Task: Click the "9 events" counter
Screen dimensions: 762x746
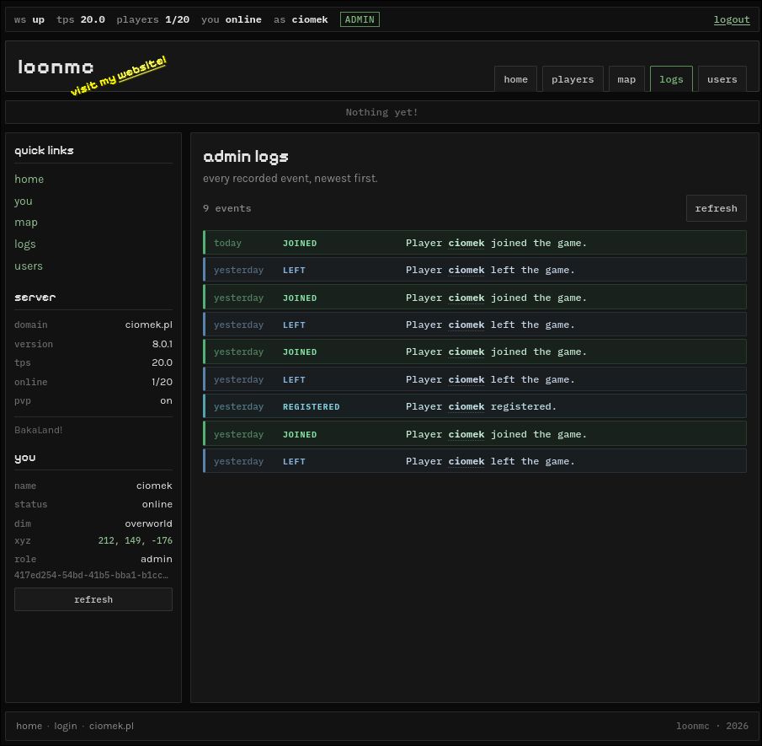Action: [227, 208]
